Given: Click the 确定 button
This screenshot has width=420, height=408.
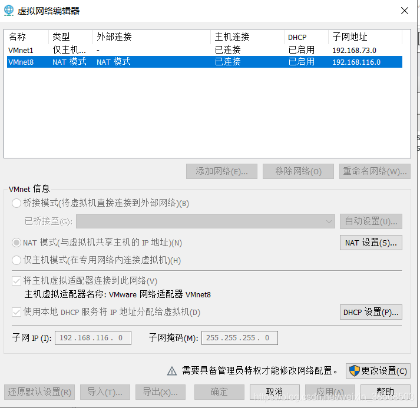Looking at the screenshot, I should coord(219,392).
